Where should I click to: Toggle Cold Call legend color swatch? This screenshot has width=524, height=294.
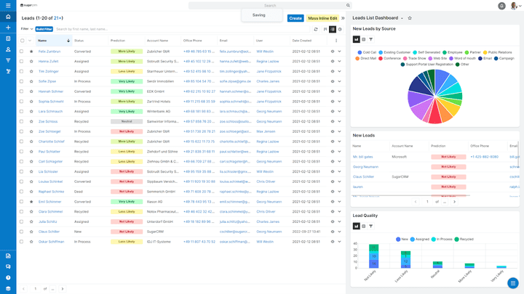pos(360,52)
